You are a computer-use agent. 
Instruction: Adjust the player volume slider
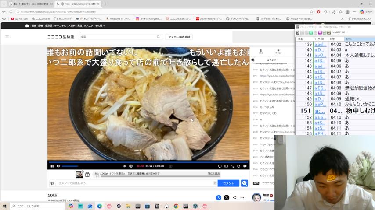(x=70, y=166)
